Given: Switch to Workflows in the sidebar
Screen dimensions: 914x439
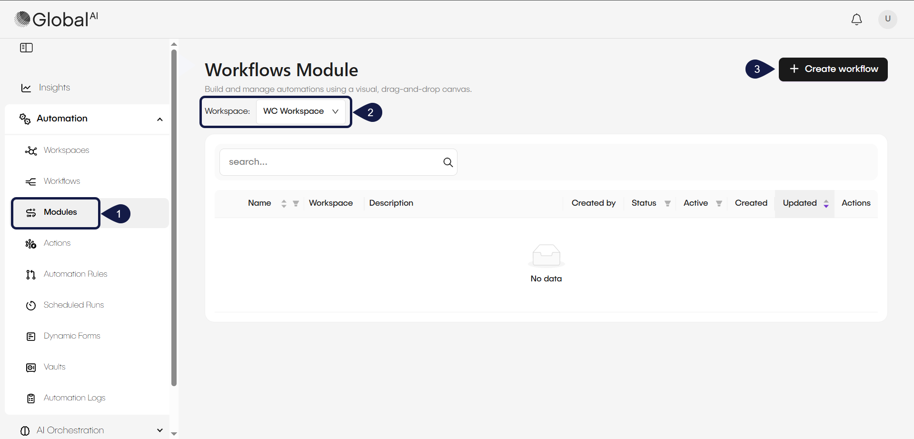Looking at the screenshot, I should pyautogui.click(x=62, y=181).
